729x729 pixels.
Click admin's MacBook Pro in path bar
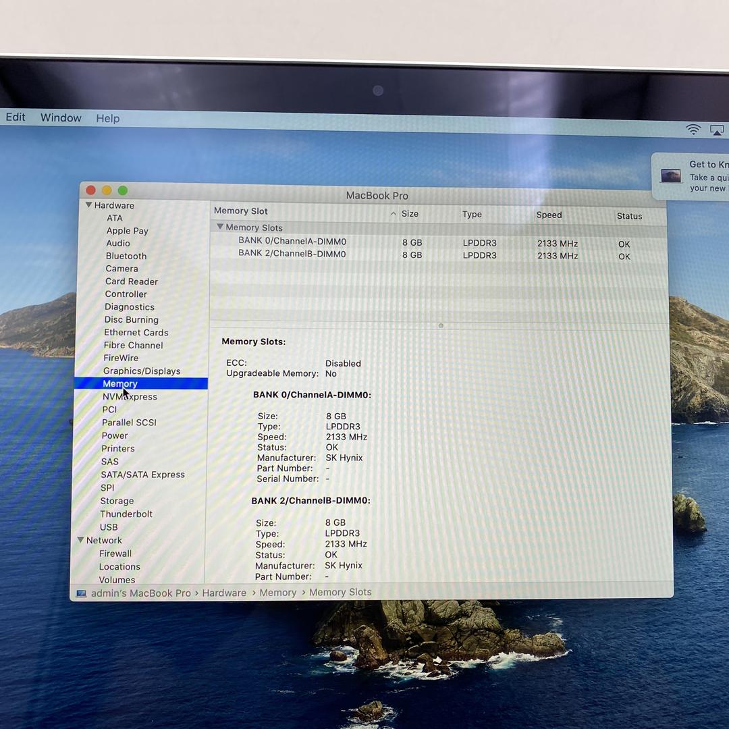coord(141,593)
